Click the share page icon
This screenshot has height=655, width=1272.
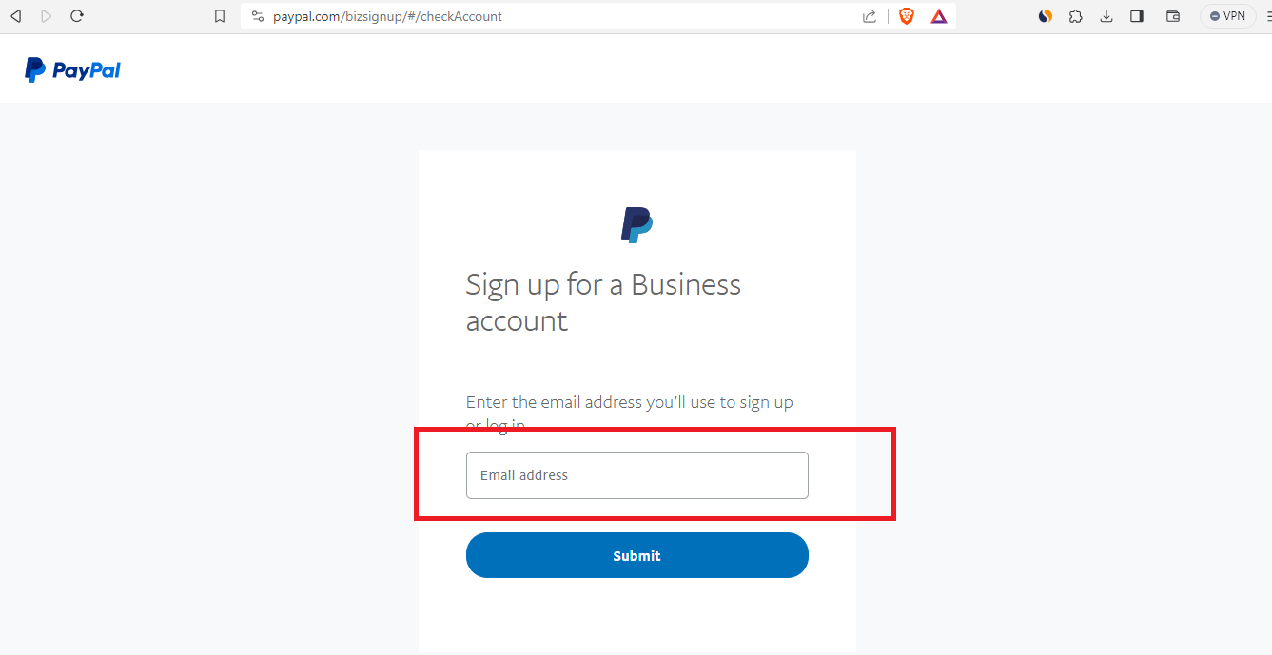869,15
